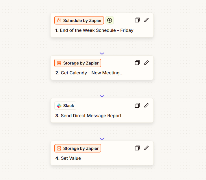The height and width of the screenshot is (180, 206).
Task: Edit the Get Calendy New Meeting step
Action: tap(146, 63)
